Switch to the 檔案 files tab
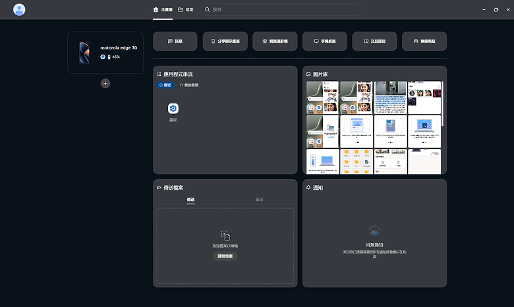The width and height of the screenshot is (514, 307). (x=186, y=9)
